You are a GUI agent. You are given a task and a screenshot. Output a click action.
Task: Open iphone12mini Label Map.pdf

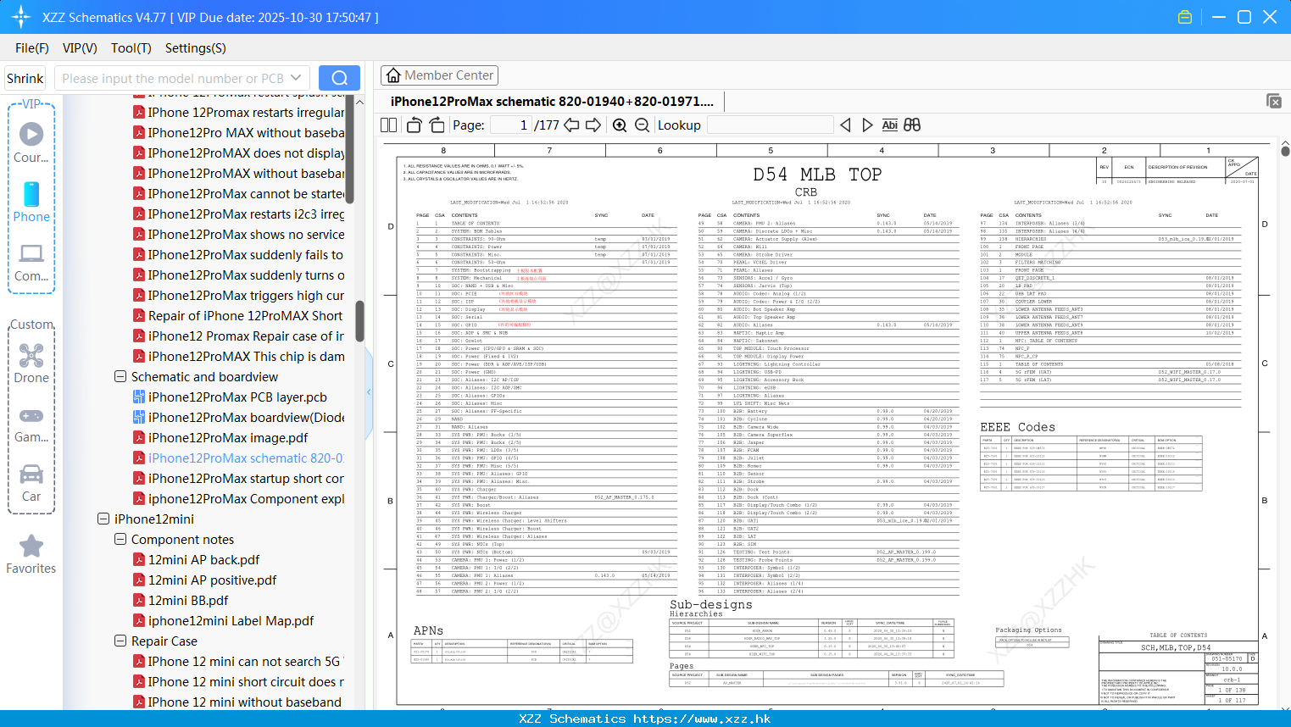223,620
